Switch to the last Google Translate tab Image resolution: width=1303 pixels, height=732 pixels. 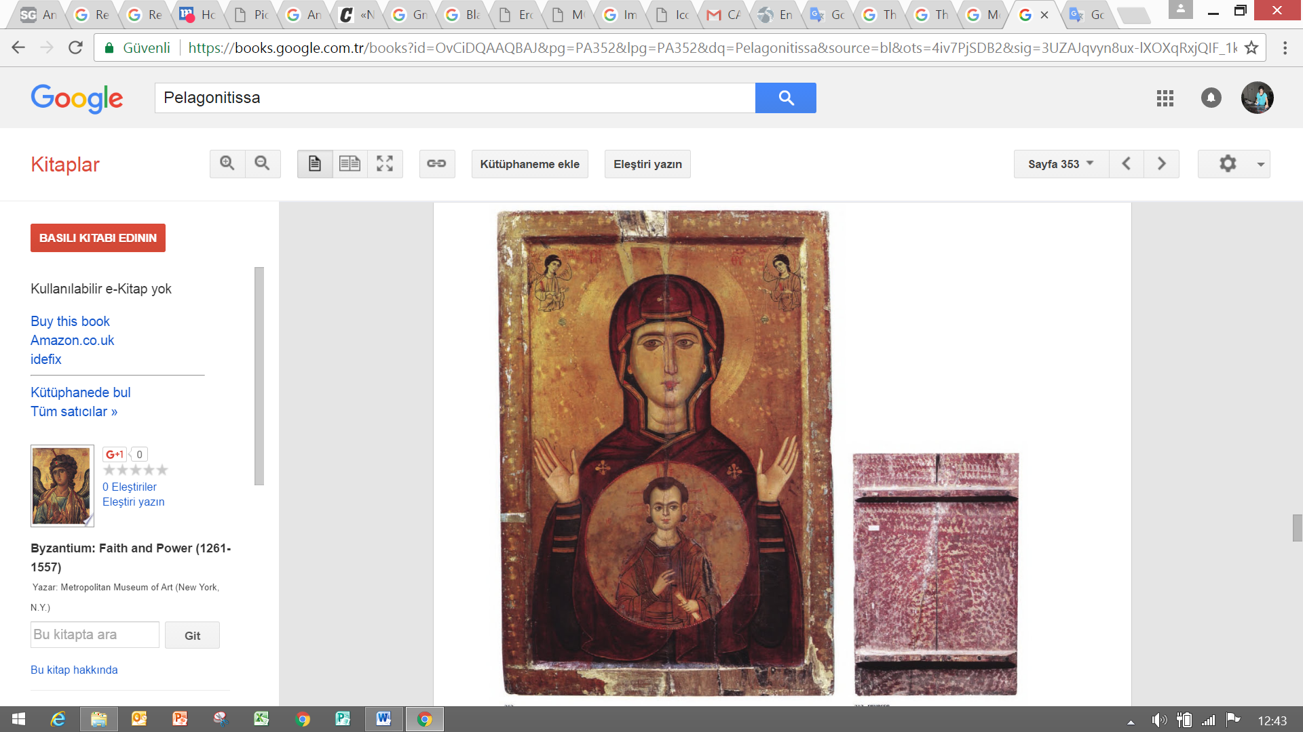[x=1088, y=15]
